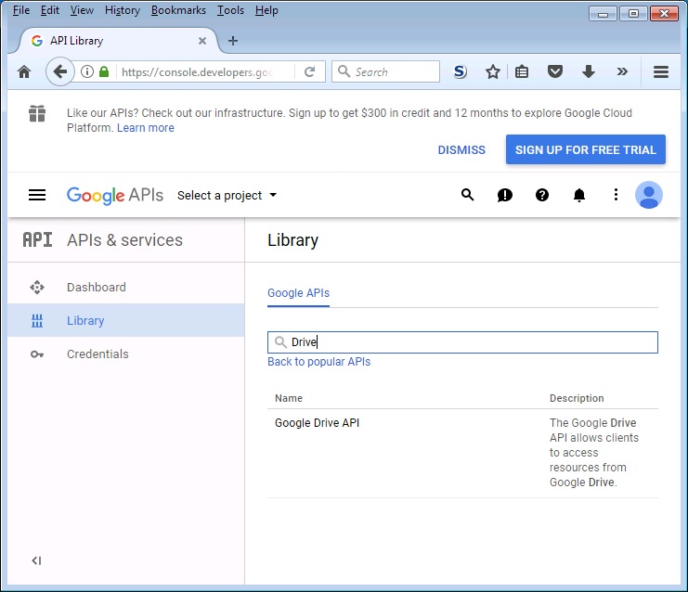The image size is (688, 592).
Task: Click the gift box icon in banner
Action: pos(37,113)
